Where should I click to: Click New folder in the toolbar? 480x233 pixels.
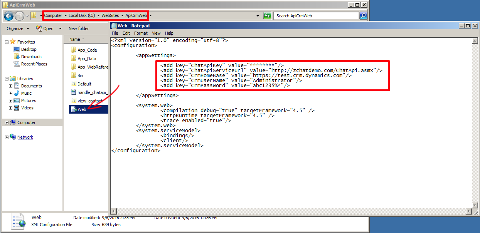click(79, 28)
